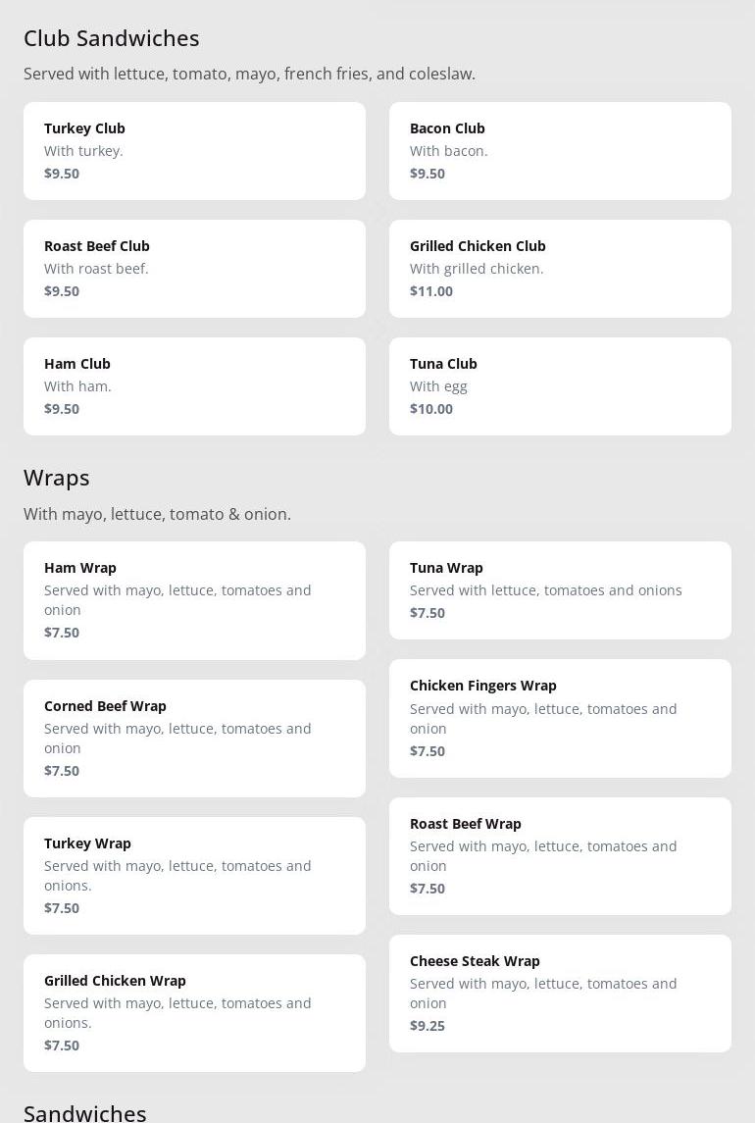Image resolution: width=755 pixels, height=1123 pixels.
Task: Open the Tuna Club card
Action: coord(560,386)
